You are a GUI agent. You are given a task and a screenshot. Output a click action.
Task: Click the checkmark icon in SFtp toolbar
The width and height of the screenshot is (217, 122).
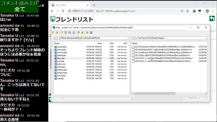[x=74, y=33]
